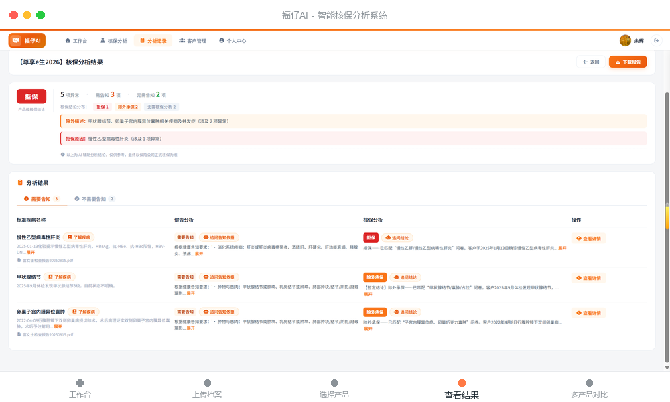The width and height of the screenshot is (670, 402).
Task: Expand underwriting text for 慢性乙型病毒性肝炎
Action: 562,248
